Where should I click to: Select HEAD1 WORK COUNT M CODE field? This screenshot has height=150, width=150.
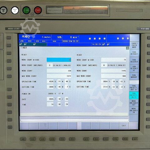(59, 60)
